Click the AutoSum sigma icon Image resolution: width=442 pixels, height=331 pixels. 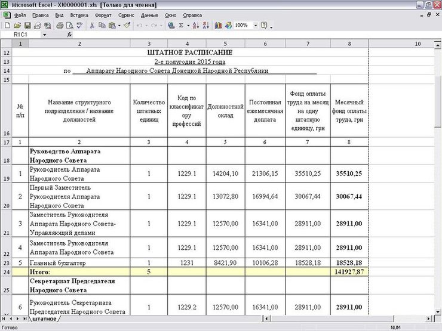click(181, 26)
